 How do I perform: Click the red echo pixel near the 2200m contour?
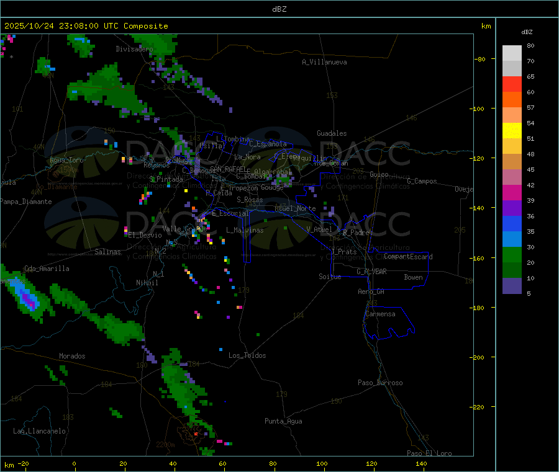click(x=196, y=434)
